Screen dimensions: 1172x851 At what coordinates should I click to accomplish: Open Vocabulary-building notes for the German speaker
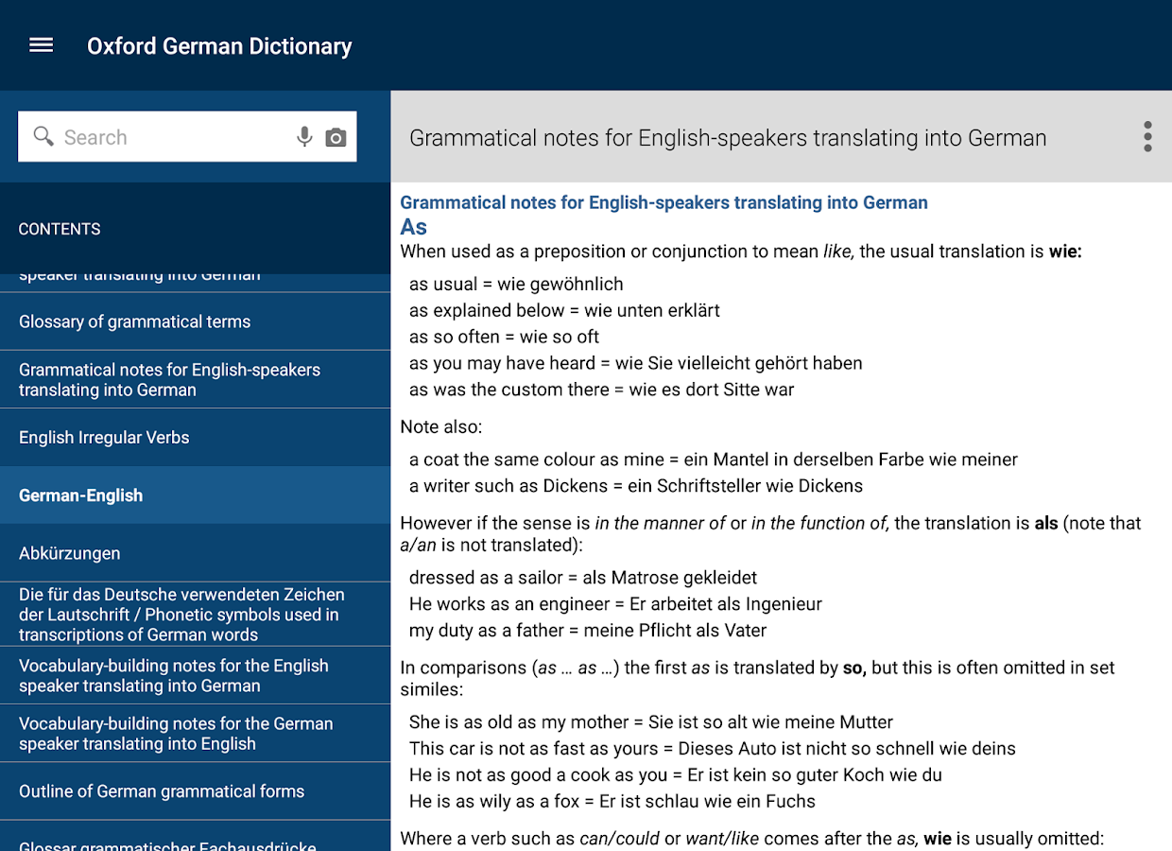(195, 734)
